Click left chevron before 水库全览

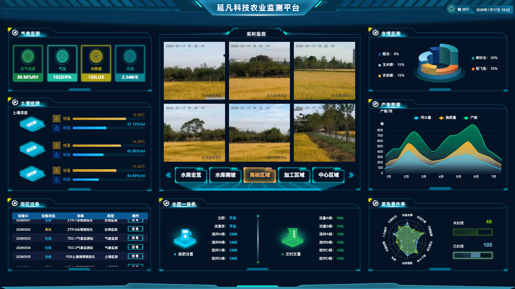pyautogui.click(x=168, y=175)
